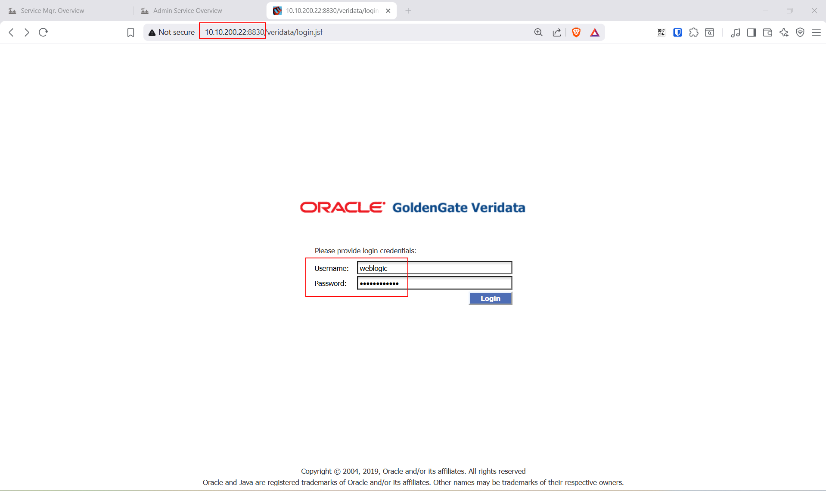
Task: Click the 'Please provide login credentials:' text
Action: pyautogui.click(x=365, y=251)
